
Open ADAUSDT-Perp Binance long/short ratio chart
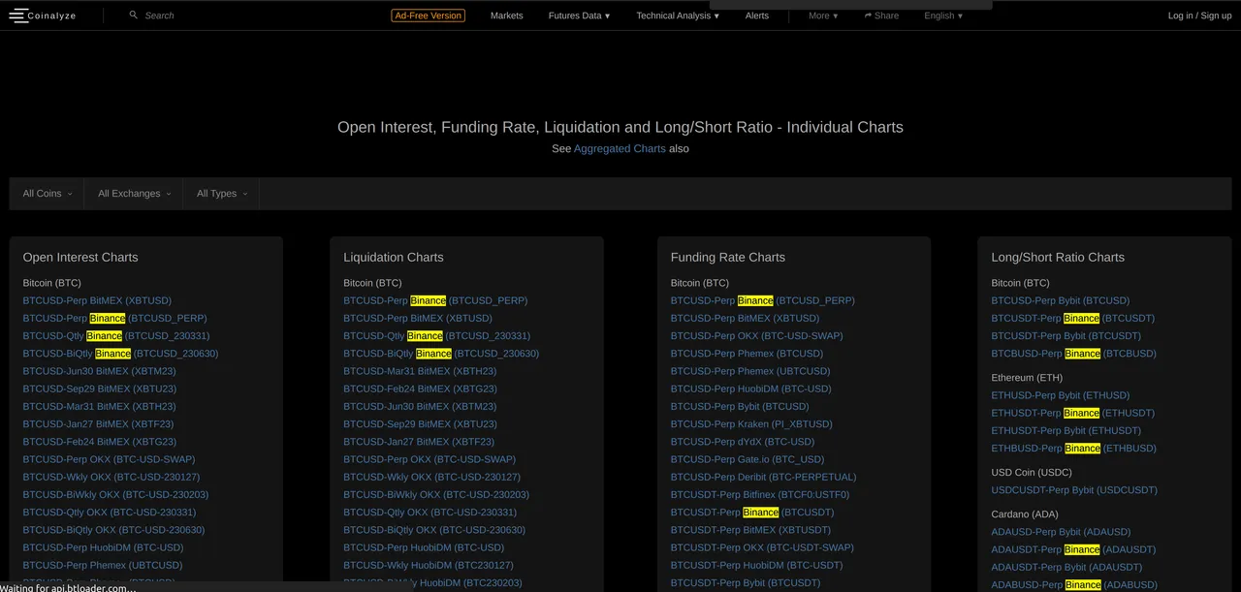point(1073,549)
